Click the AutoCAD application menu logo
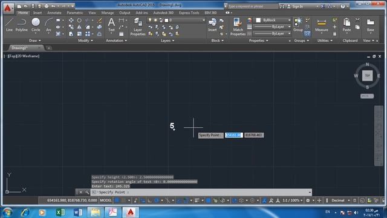 [8, 8]
